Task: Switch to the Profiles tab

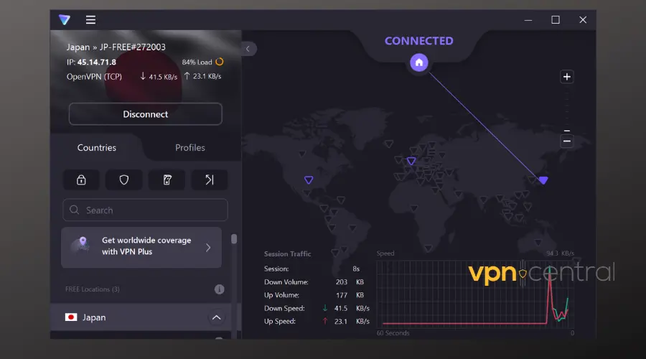Action: (190, 148)
